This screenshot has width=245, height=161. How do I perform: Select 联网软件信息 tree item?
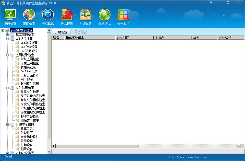pyautogui.click(x=30, y=84)
